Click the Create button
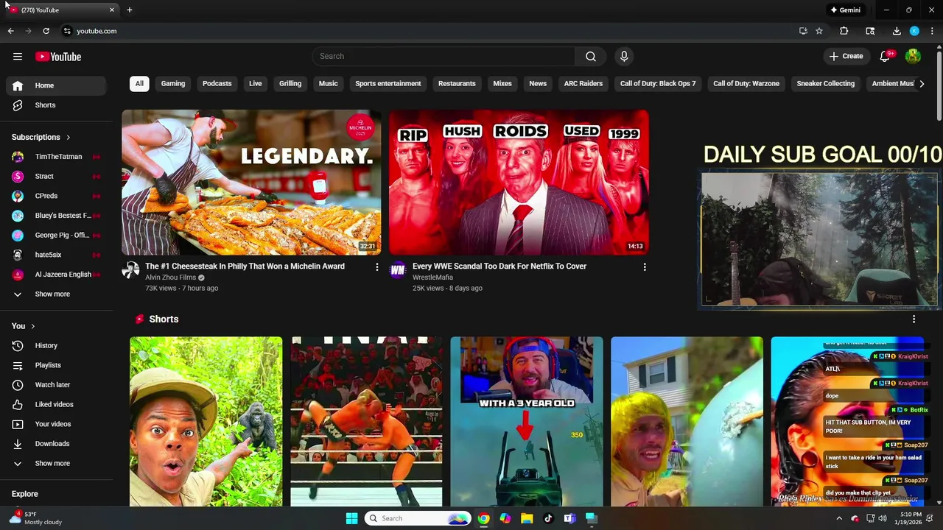 [846, 57]
